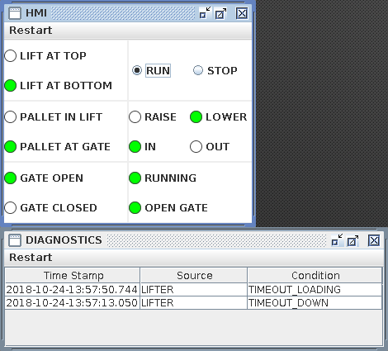Toggle the GATE CLOSED indicator
The image size is (388, 351).
click(x=50, y=208)
